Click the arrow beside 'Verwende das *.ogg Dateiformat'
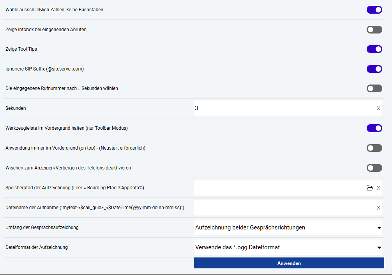This screenshot has height=275, width=392. coord(379,248)
